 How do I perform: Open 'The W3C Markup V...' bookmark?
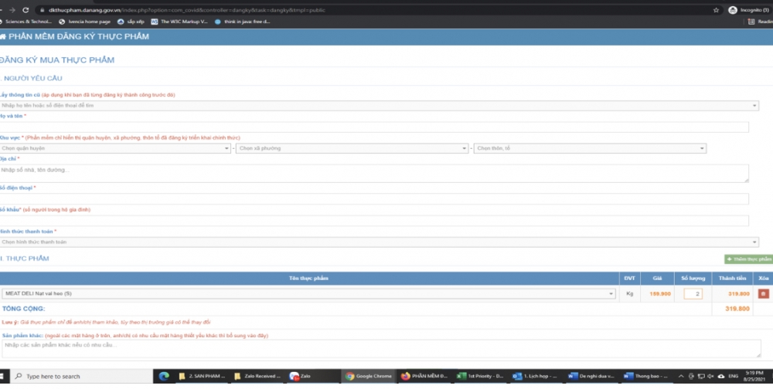click(x=180, y=22)
